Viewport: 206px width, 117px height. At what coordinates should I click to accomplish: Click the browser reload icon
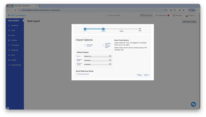click(15, 10)
